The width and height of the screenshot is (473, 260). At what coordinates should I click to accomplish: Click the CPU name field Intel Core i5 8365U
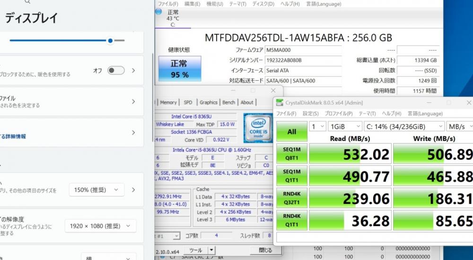tap(195, 117)
